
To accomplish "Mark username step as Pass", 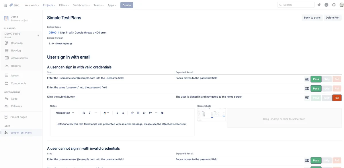I will click(x=316, y=79).
